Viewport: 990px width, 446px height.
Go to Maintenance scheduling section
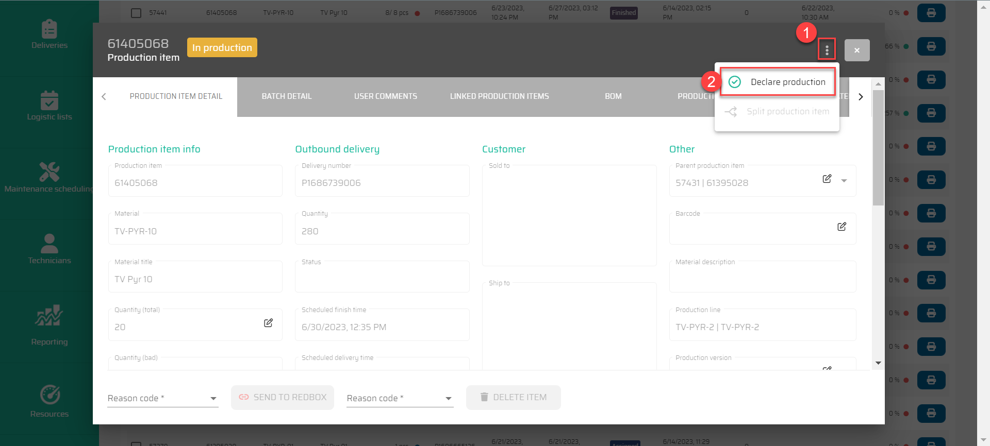pos(49,178)
